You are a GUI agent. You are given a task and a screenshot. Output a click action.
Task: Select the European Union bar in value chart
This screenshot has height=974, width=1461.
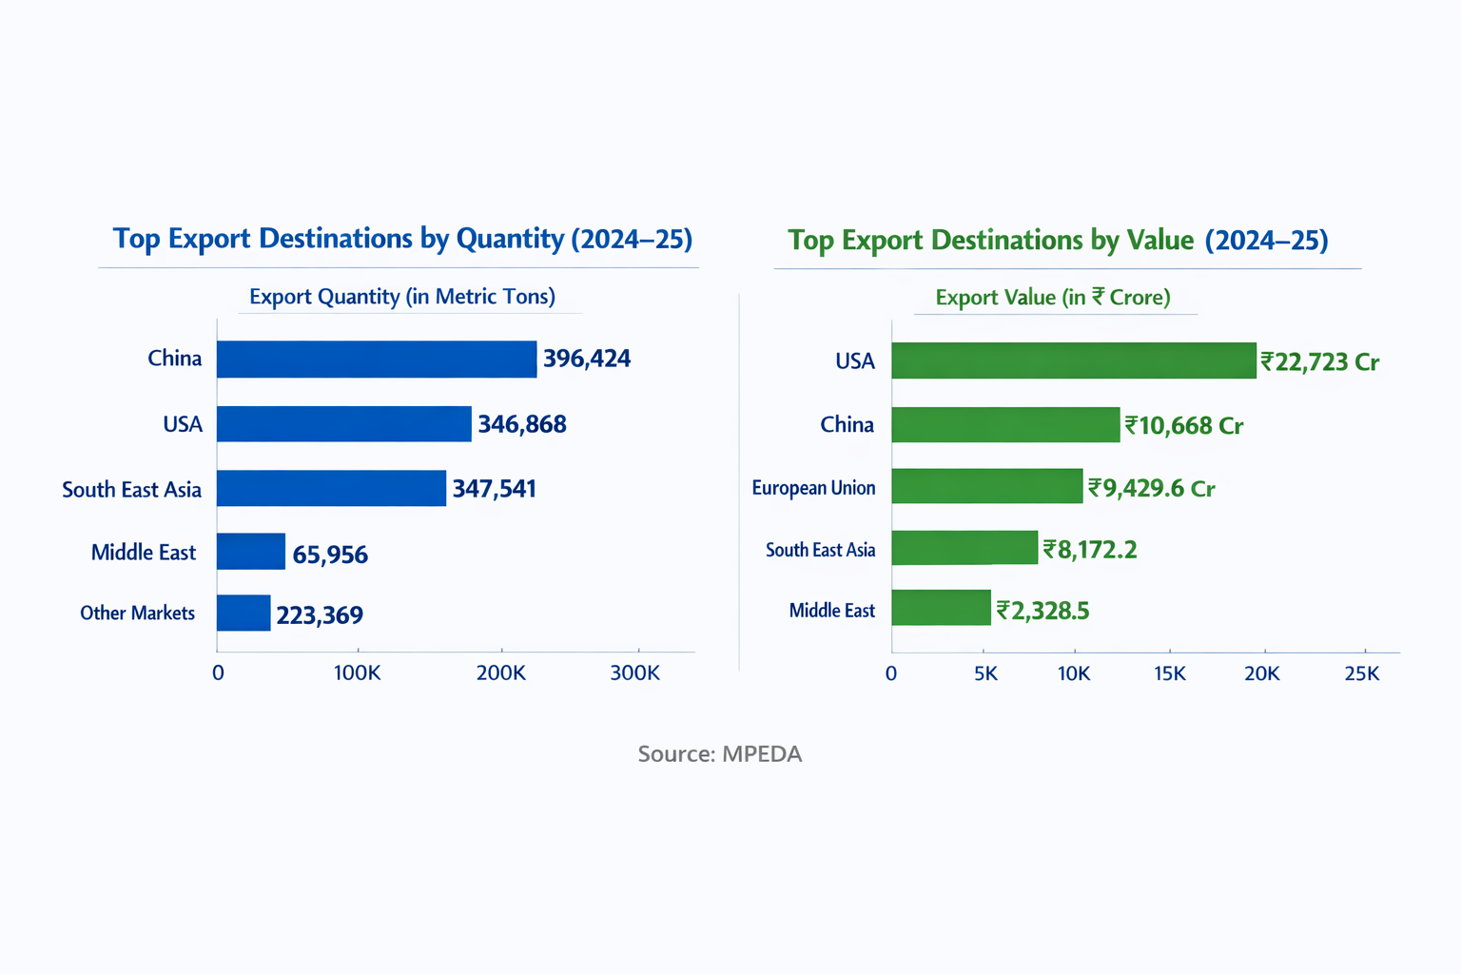point(984,487)
